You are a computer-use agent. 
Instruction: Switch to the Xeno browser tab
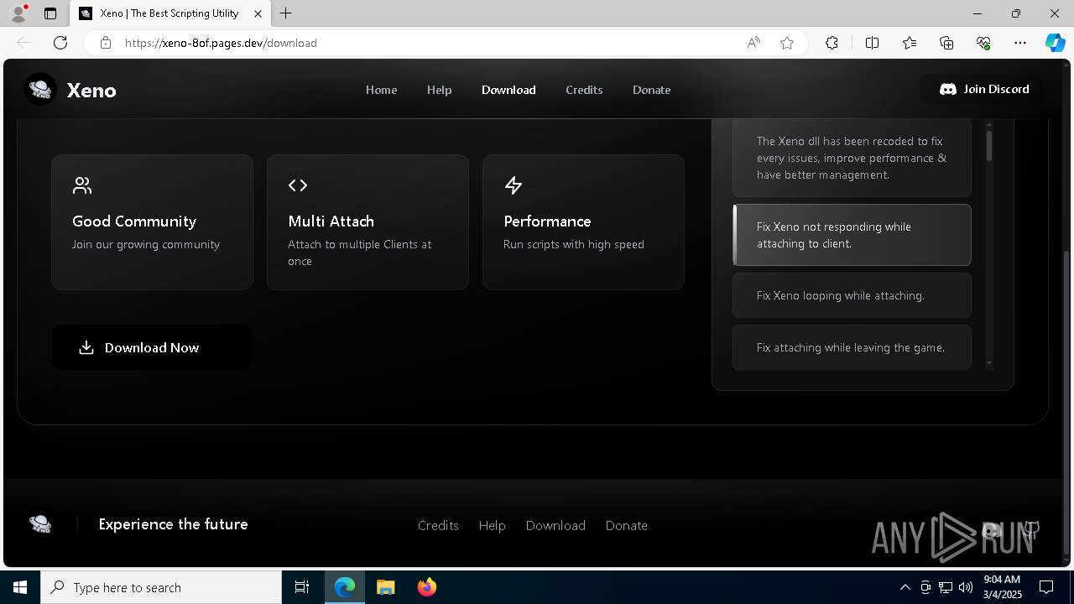click(169, 13)
